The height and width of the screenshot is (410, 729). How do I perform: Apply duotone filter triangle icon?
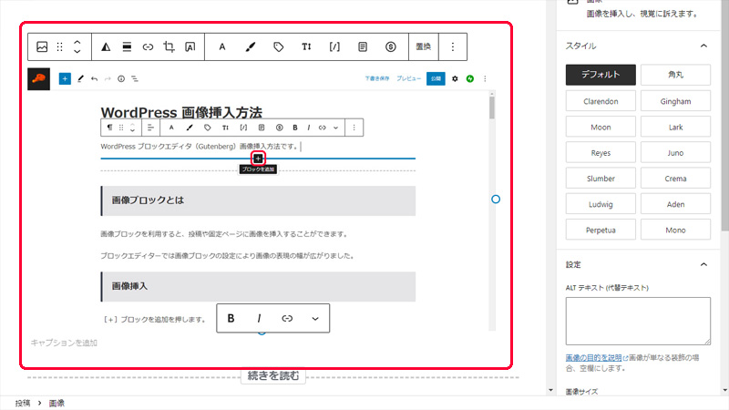pos(106,46)
